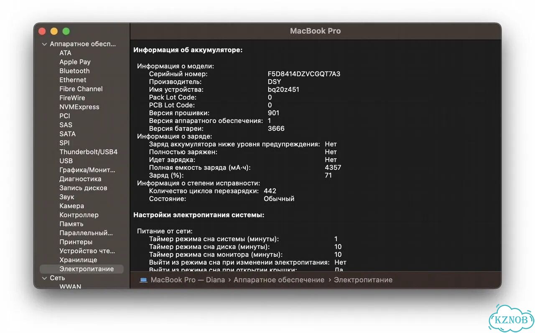535x333 pixels.
Task: Click the battery version value 3666
Action: (x=276, y=128)
